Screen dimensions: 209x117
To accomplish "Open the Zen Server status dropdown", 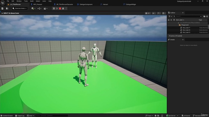I will 172,116.
